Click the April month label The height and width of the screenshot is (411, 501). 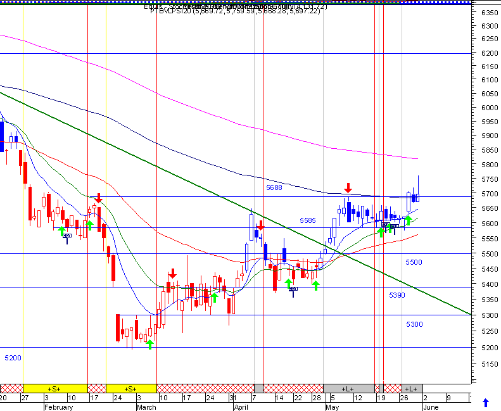pos(241,407)
